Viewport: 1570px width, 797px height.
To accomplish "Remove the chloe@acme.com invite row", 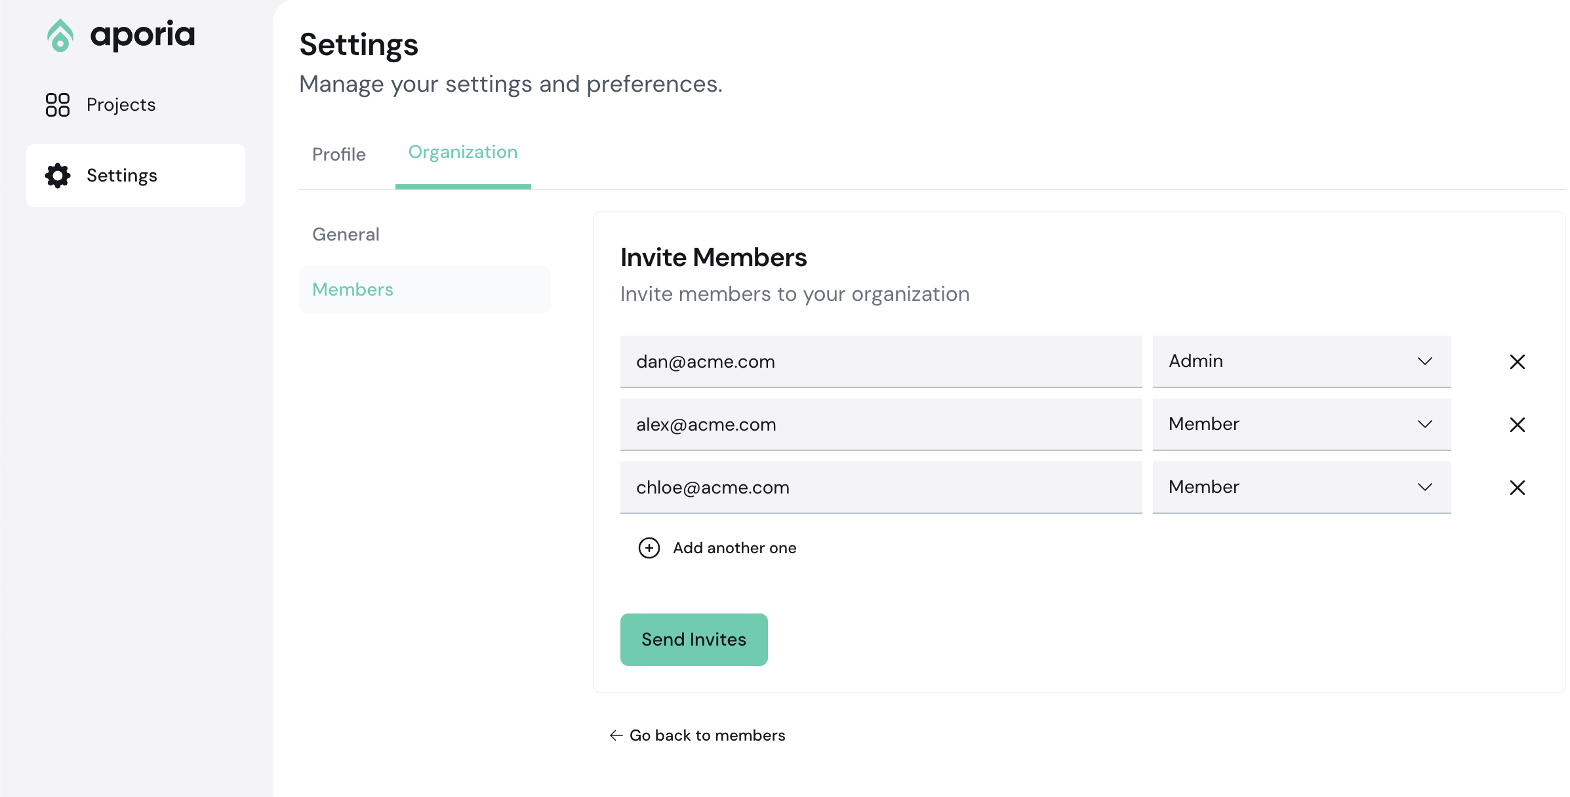I will [1517, 488].
